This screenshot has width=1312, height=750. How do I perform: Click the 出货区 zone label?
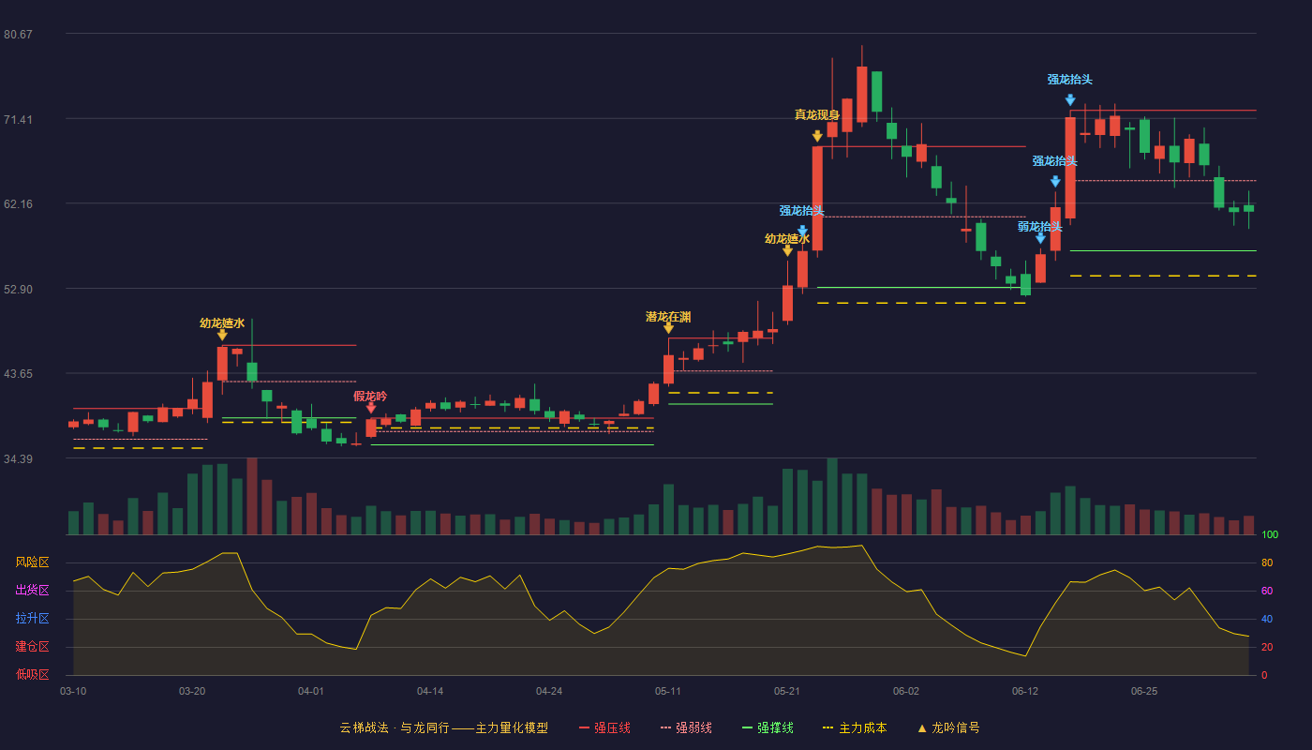tap(32, 591)
